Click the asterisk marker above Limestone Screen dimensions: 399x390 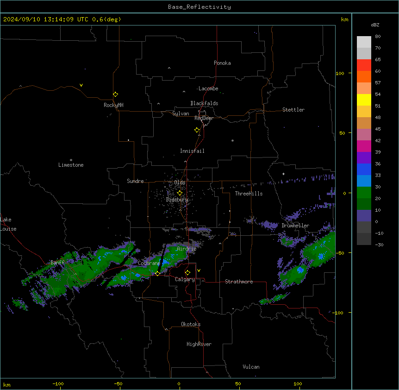[71, 160]
